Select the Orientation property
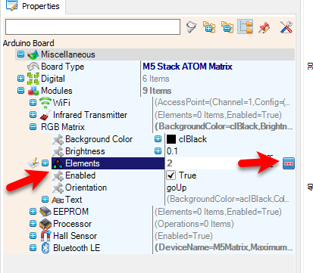 pos(86,188)
